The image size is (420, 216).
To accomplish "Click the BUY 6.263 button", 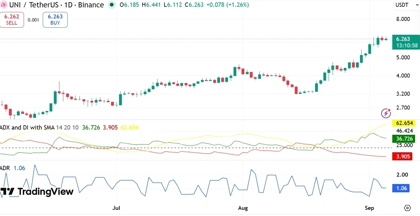I will [x=55, y=20].
